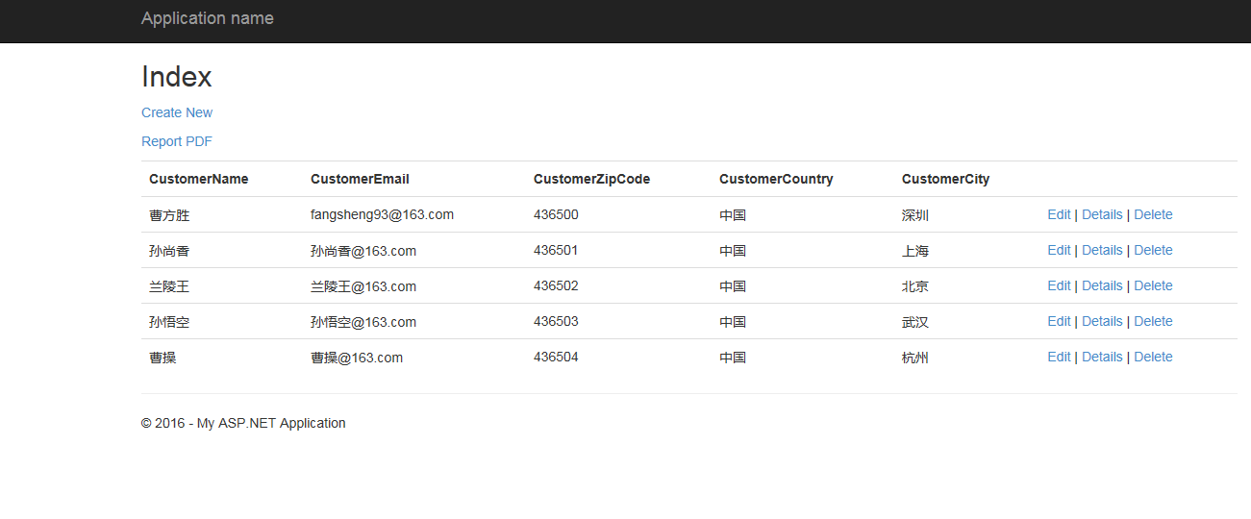The width and height of the screenshot is (1251, 519).
Task: Edit the customer 曹方胜 row
Action: [x=1059, y=214]
